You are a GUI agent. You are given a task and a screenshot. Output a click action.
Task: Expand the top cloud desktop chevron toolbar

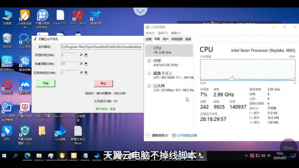pos(140,11)
